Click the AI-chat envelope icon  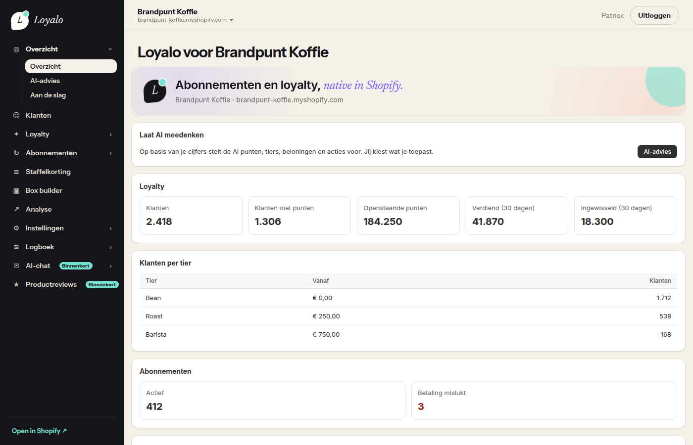coord(16,266)
